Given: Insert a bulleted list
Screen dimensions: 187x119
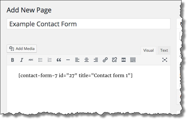Looking at the screenshot, I should pos(40,60).
